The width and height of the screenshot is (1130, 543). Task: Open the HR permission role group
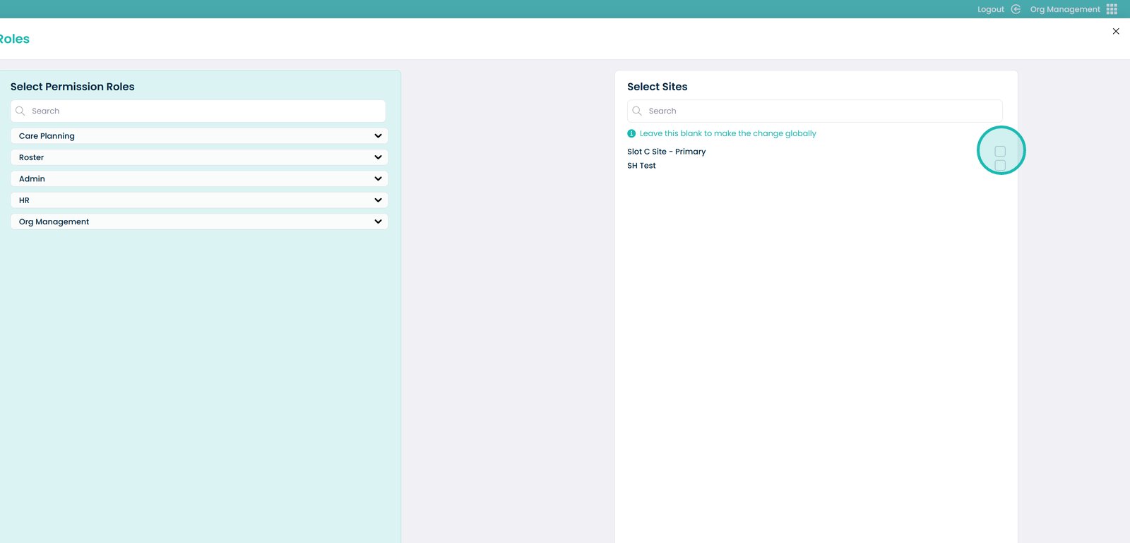(x=198, y=200)
